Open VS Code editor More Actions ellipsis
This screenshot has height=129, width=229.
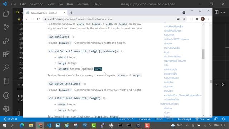click(223, 12)
